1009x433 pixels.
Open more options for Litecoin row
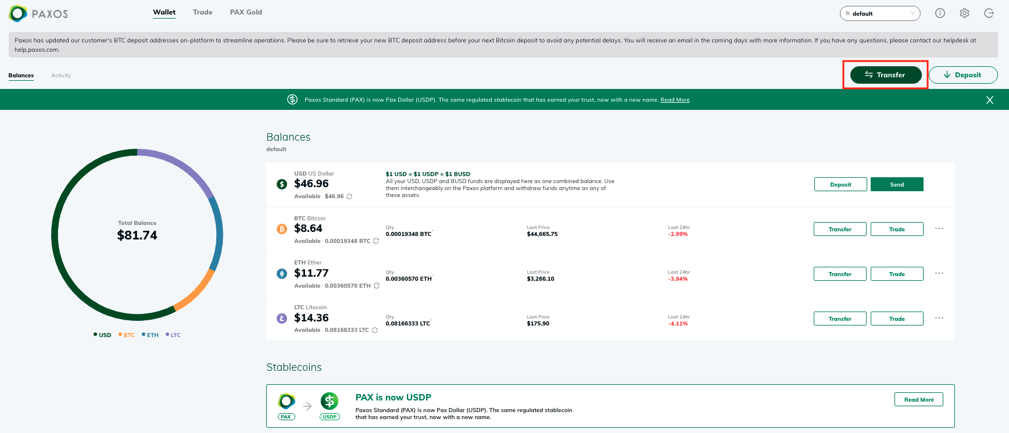click(939, 318)
